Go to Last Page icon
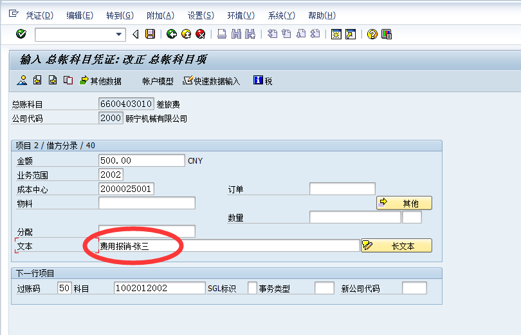The height and width of the screenshot is (335, 521). click(x=315, y=34)
